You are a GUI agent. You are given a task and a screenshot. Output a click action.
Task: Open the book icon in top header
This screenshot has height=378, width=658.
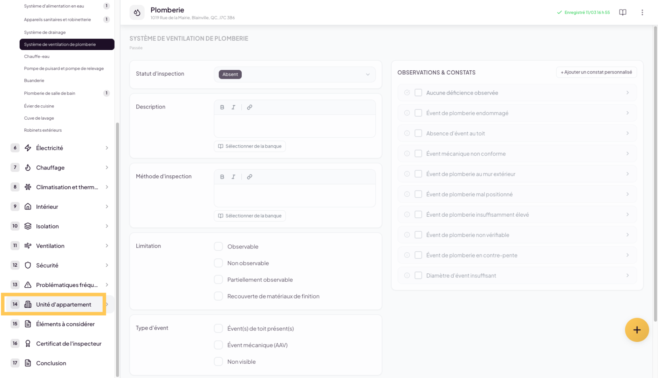(x=623, y=13)
